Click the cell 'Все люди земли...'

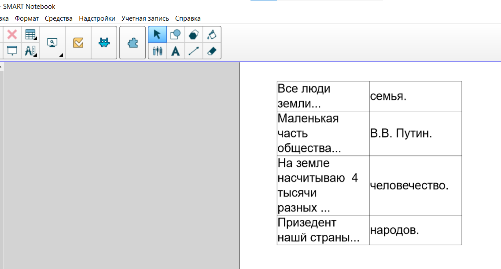click(323, 96)
